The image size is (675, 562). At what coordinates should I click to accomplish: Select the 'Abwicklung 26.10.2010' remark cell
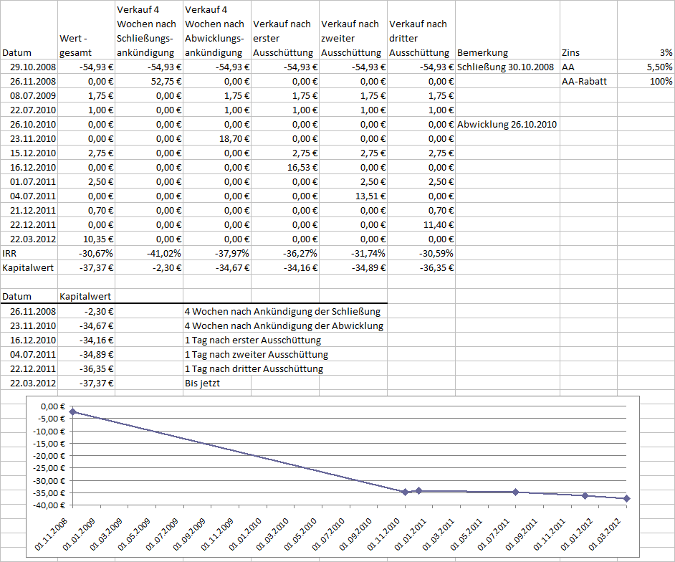pyautogui.click(x=507, y=124)
